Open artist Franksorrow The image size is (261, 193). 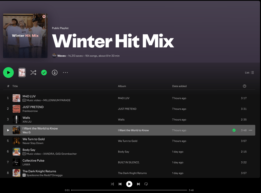(30, 111)
